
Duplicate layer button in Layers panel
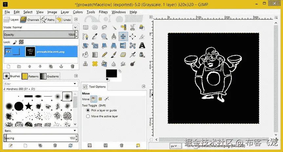click(x=51, y=66)
